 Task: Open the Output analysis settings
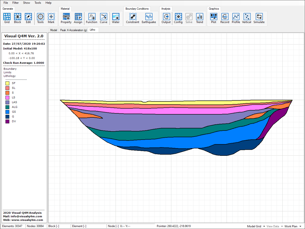(x=166, y=18)
